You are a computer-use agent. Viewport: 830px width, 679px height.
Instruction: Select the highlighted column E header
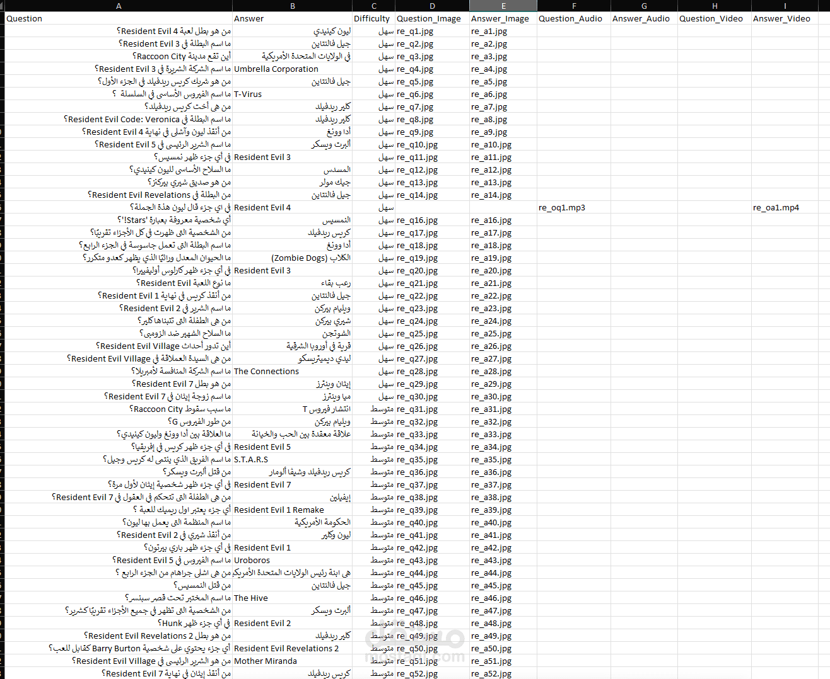point(503,6)
